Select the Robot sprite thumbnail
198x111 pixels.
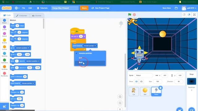156,92
